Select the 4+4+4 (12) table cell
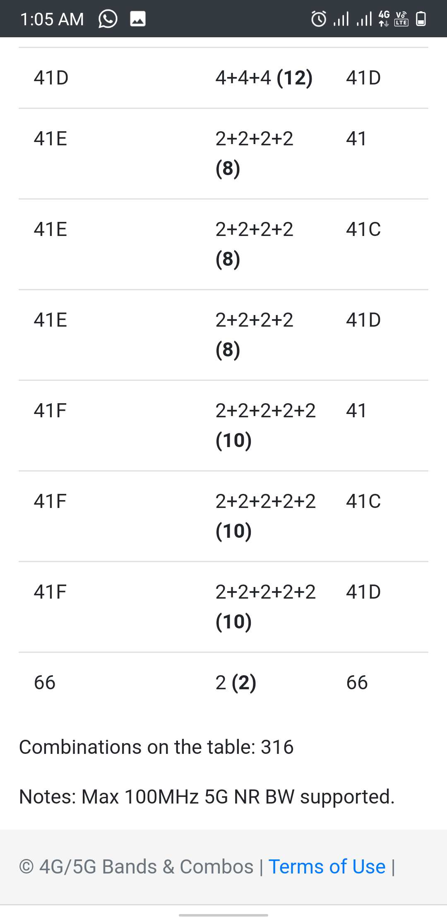Screen dimensions: 447x924 click(264, 78)
